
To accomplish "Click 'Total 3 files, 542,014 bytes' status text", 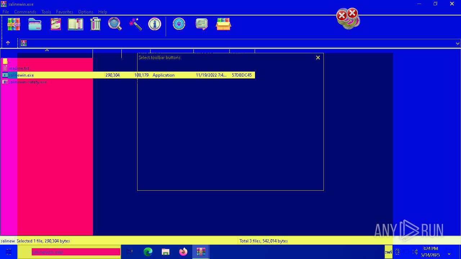I will [264, 241].
